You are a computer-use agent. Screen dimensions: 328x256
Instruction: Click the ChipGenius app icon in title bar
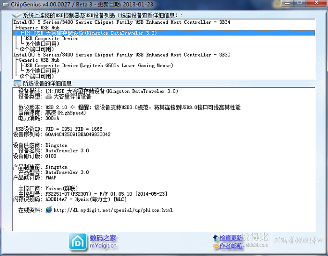click(5, 4)
